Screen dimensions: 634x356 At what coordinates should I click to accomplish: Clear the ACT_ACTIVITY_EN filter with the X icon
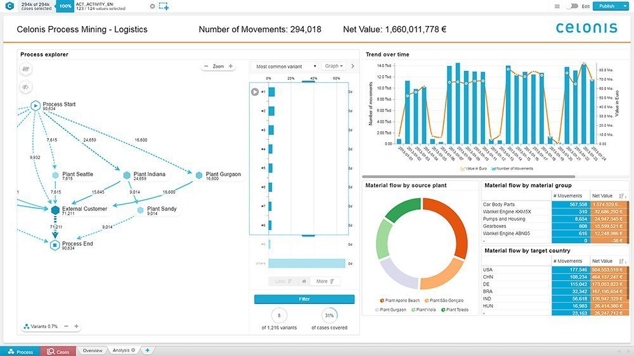(152, 6)
